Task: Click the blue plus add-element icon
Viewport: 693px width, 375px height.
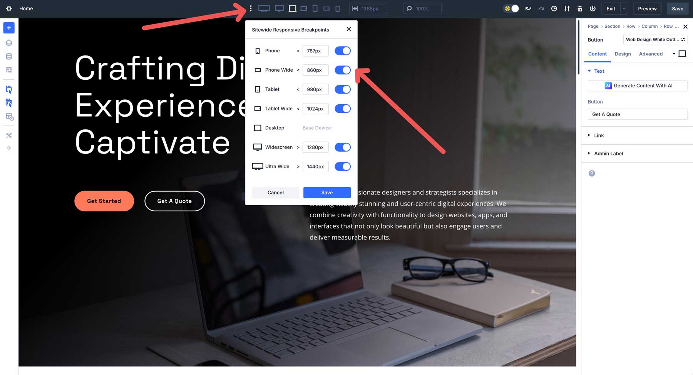Action: (9, 28)
